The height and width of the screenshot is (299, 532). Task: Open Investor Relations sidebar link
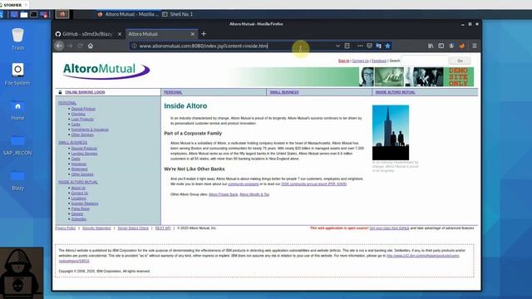(x=85, y=203)
